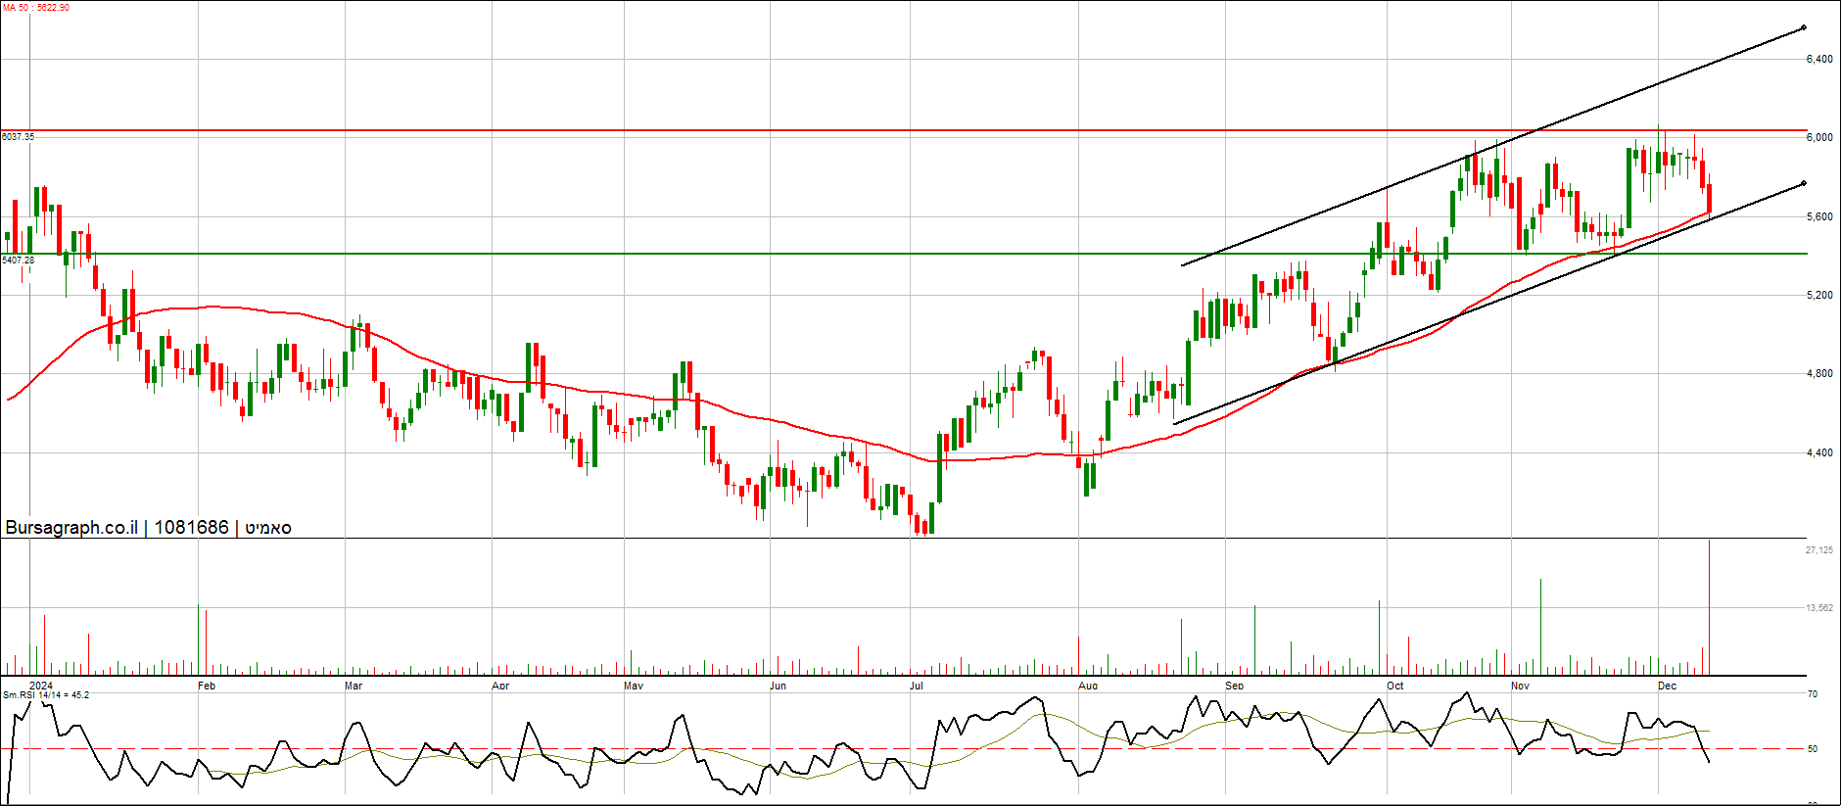1841x806 pixels.
Task: Click the 13,562 volume axis label
Action: pos(1819,608)
